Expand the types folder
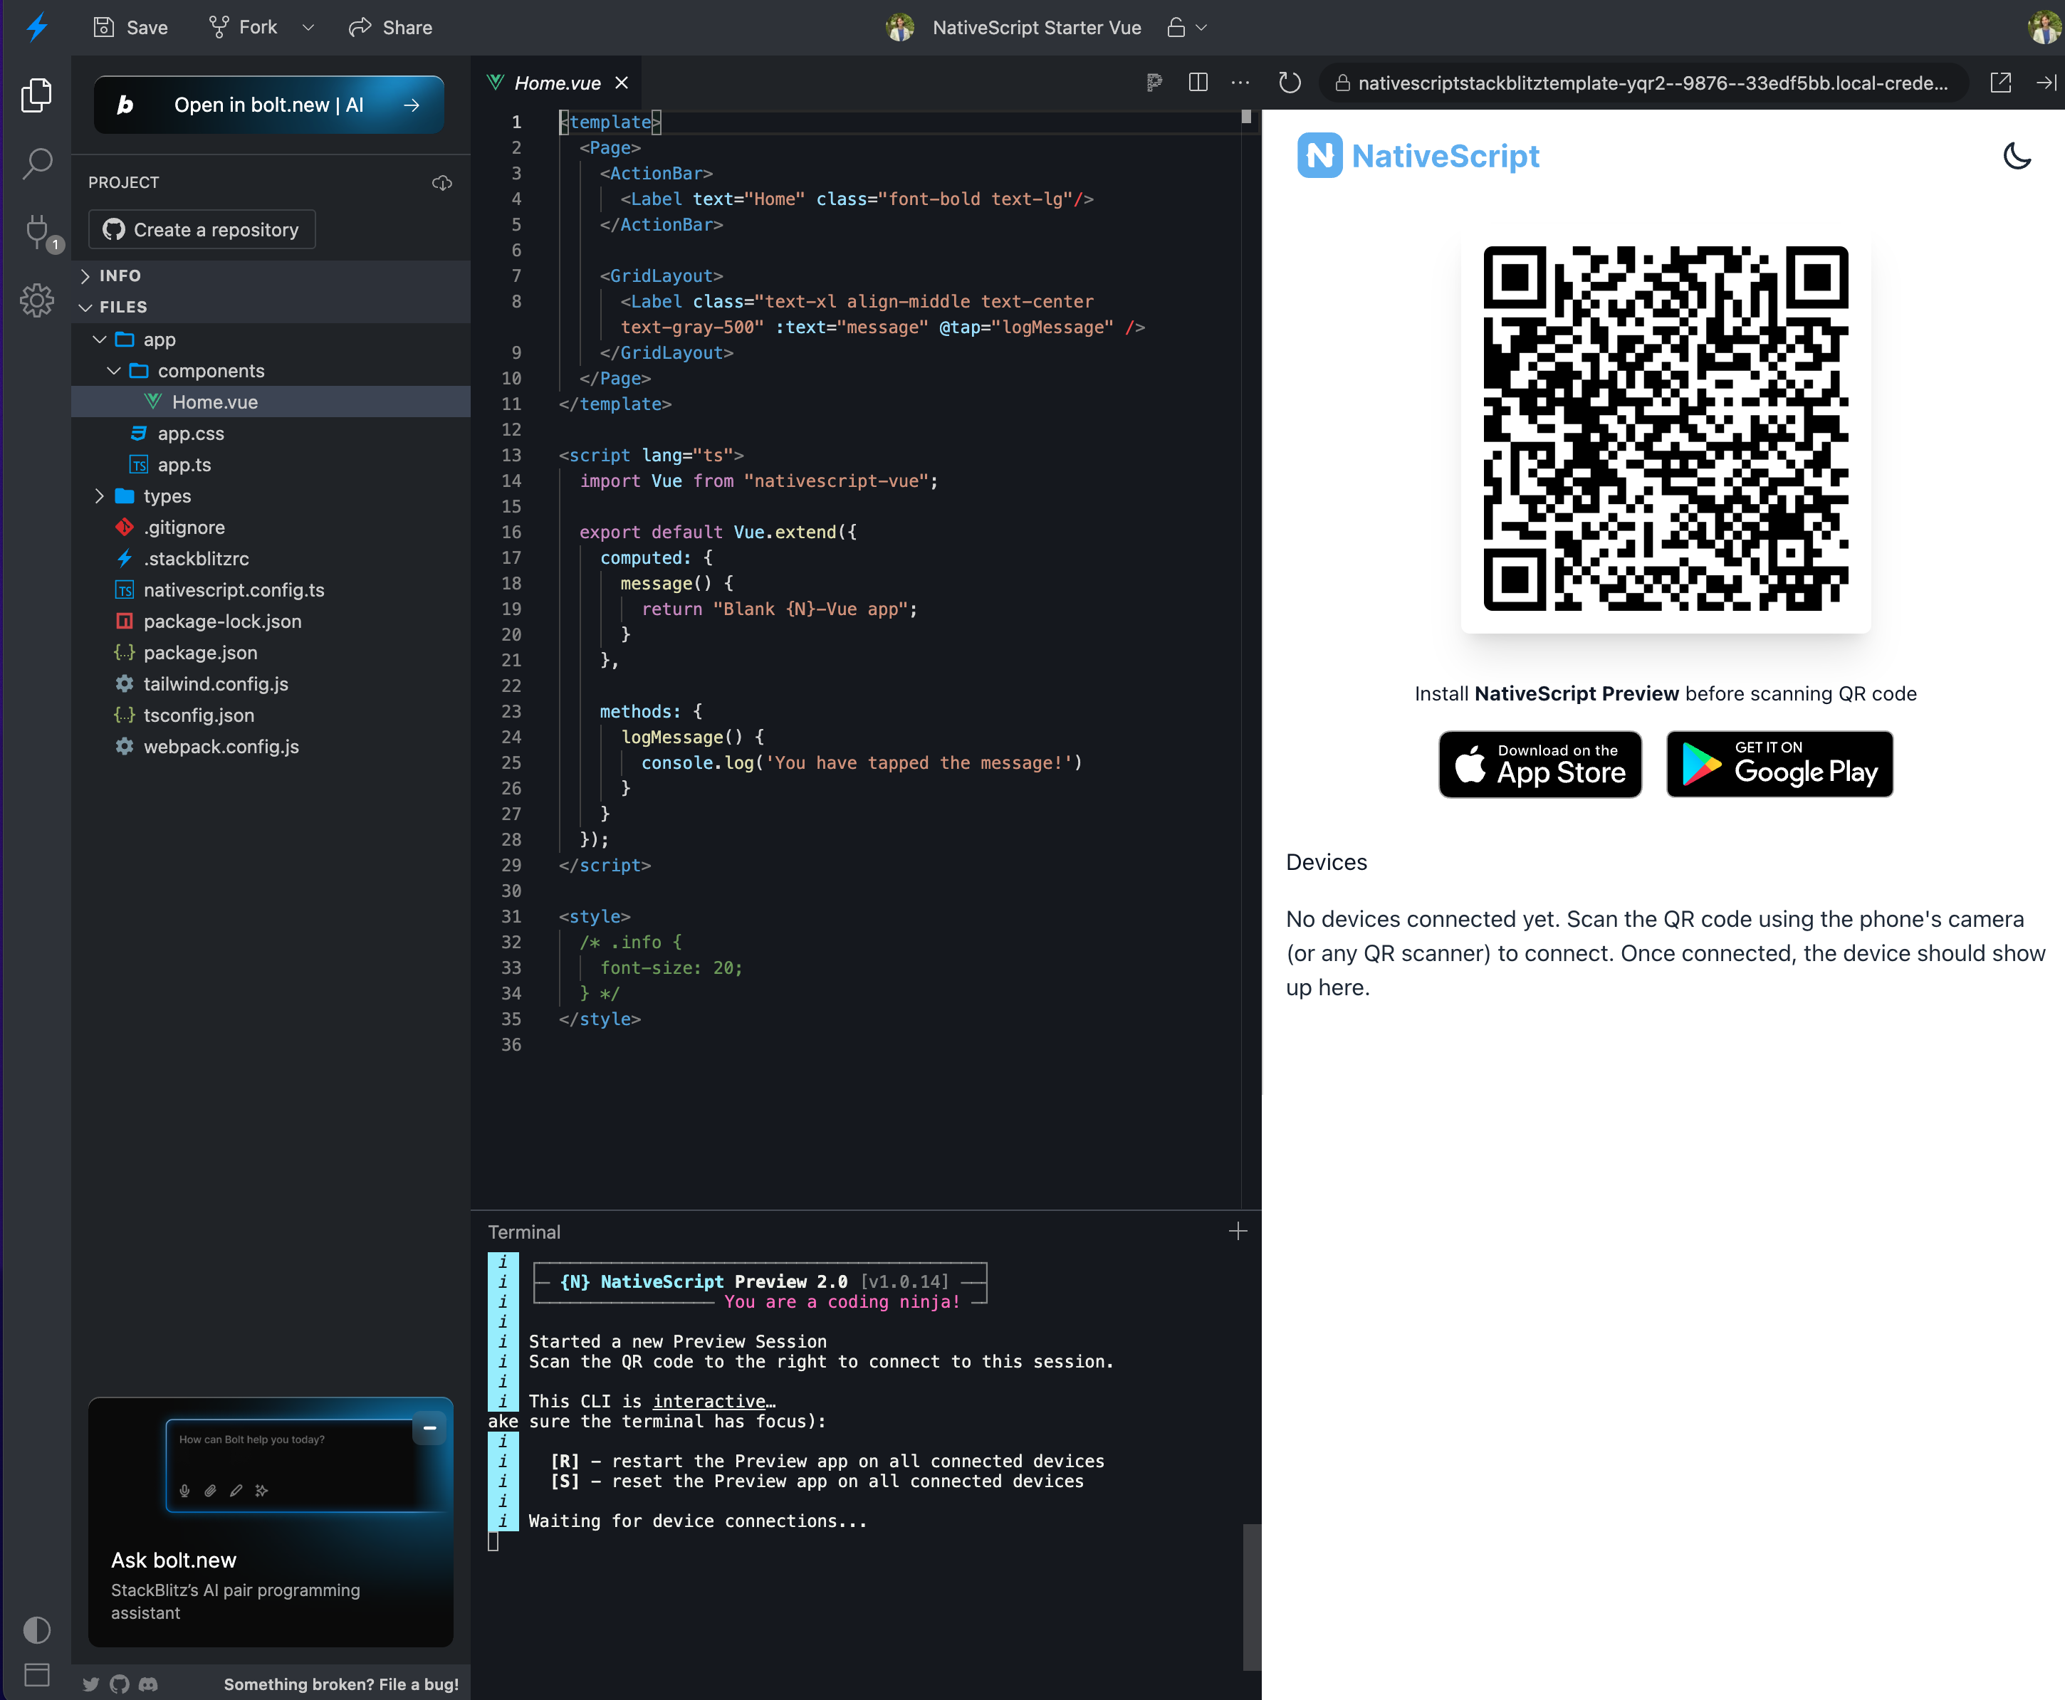The height and width of the screenshot is (1700, 2065). [x=271, y=495]
